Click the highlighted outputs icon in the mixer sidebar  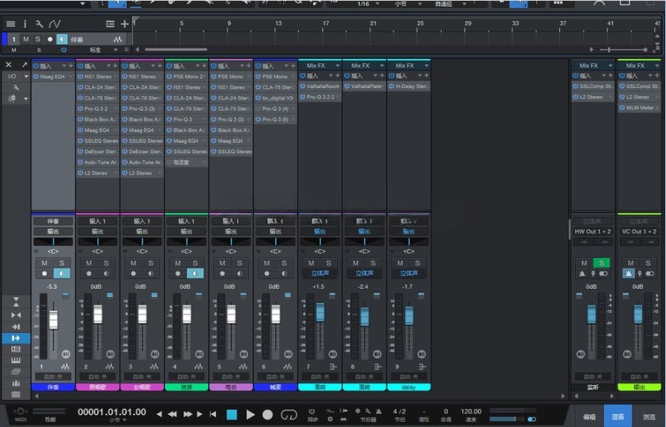tap(16, 338)
